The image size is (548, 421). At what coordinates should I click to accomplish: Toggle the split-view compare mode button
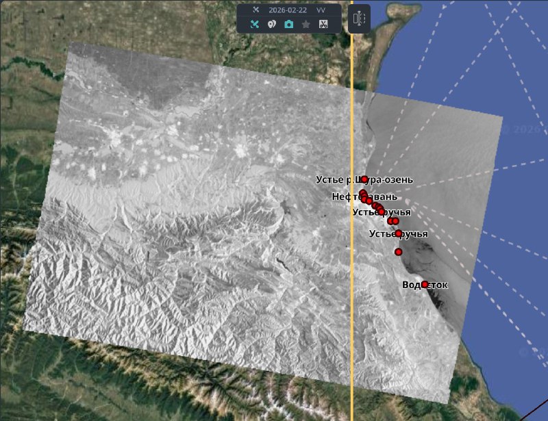click(x=359, y=19)
